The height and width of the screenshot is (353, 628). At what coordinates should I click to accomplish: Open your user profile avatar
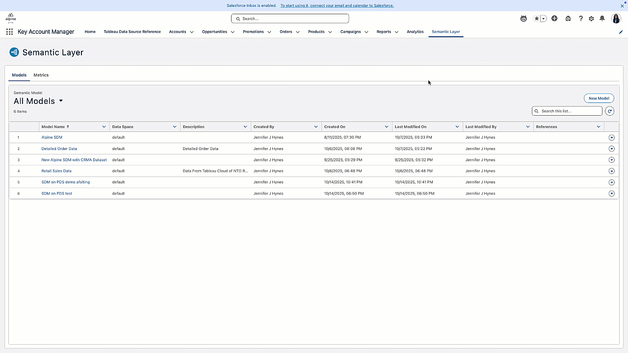[616, 18]
